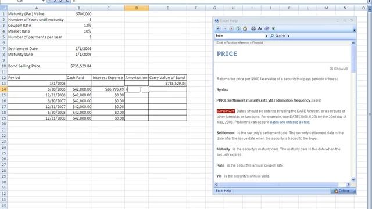Open the Search scope dropdown arrow
This screenshot has width=372, height=209.
click(288, 36)
